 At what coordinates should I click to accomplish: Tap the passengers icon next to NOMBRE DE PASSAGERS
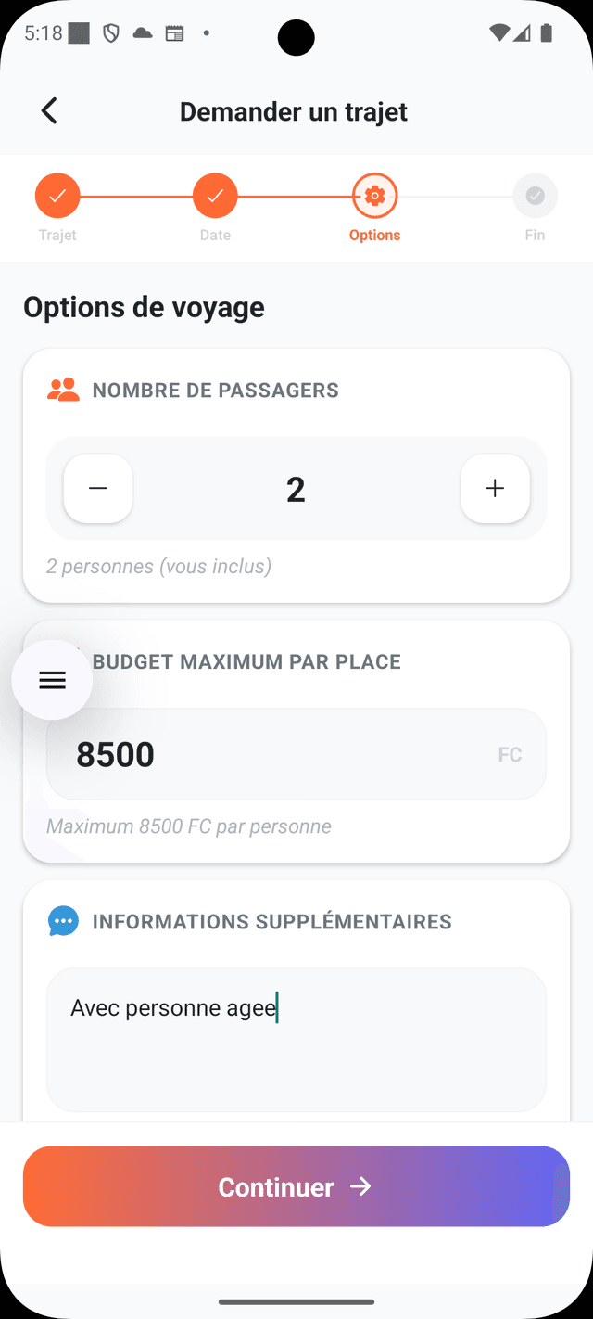coord(62,390)
